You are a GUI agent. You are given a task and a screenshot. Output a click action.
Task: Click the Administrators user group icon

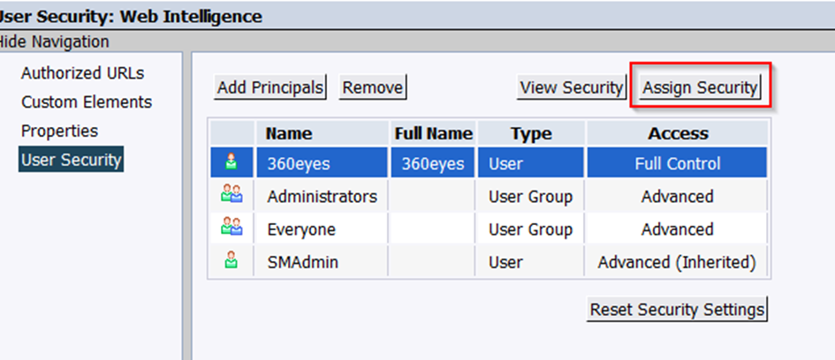coord(232,195)
